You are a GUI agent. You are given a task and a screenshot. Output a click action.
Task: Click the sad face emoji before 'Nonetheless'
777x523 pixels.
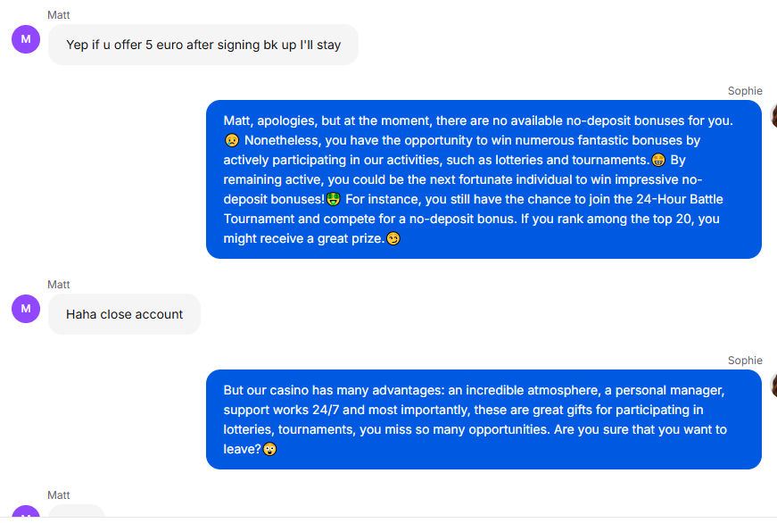[231, 140]
